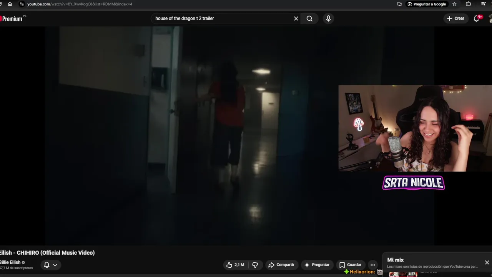Click the Compartir share button
This screenshot has width=492, height=277.
tap(281, 265)
